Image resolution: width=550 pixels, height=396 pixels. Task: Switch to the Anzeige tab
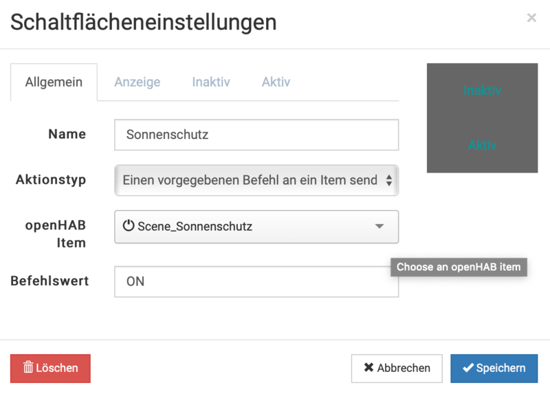pyautogui.click(x=137, y=82)
